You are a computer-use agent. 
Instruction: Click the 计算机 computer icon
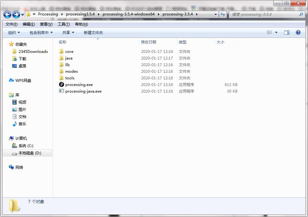11,138
